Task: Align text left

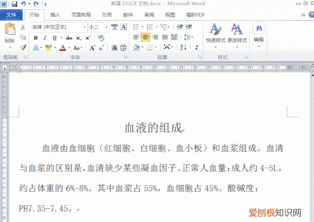Action: pyautogui.click(x=136, y=37)
